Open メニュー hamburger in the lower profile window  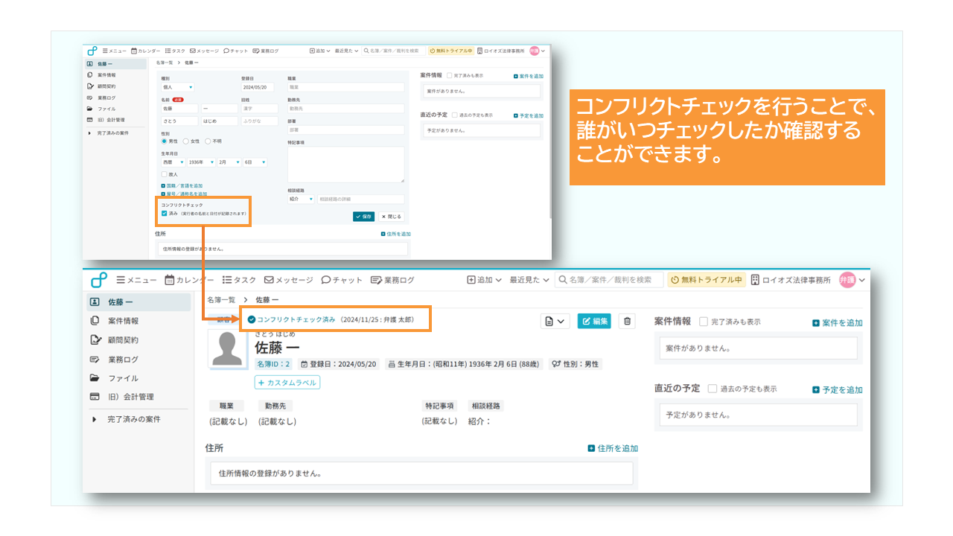point(136,280)
